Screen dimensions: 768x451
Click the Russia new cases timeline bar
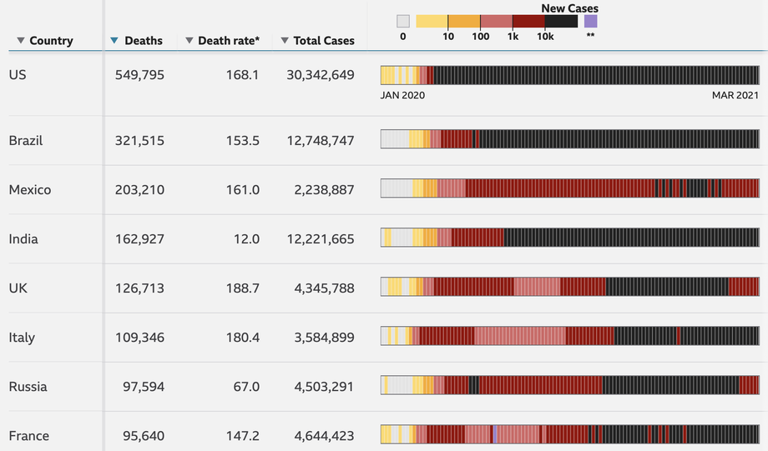click(x=570, y=385)
